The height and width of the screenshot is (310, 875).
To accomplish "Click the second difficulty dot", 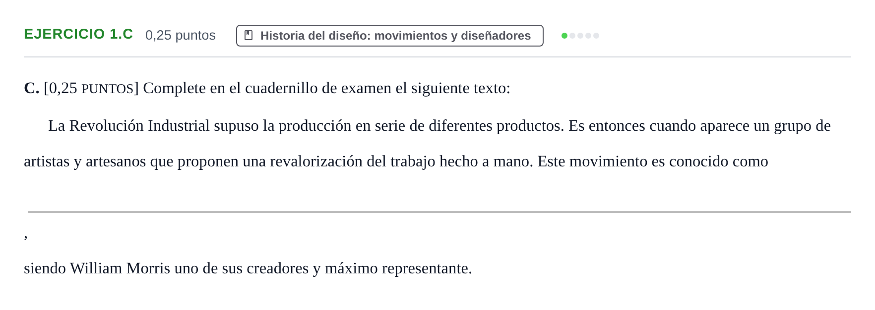I will (x=572, y=36).
